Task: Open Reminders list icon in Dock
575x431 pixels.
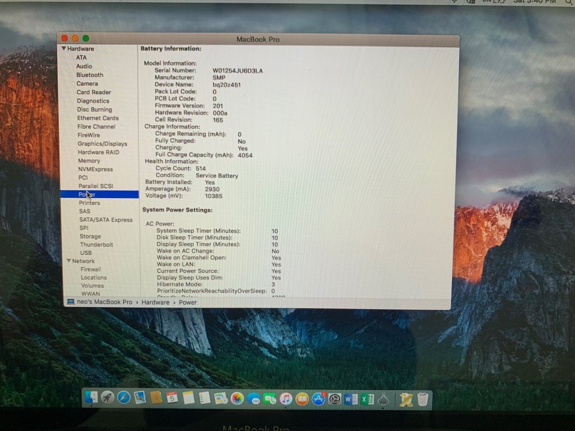Action: [x=204, y=398]
